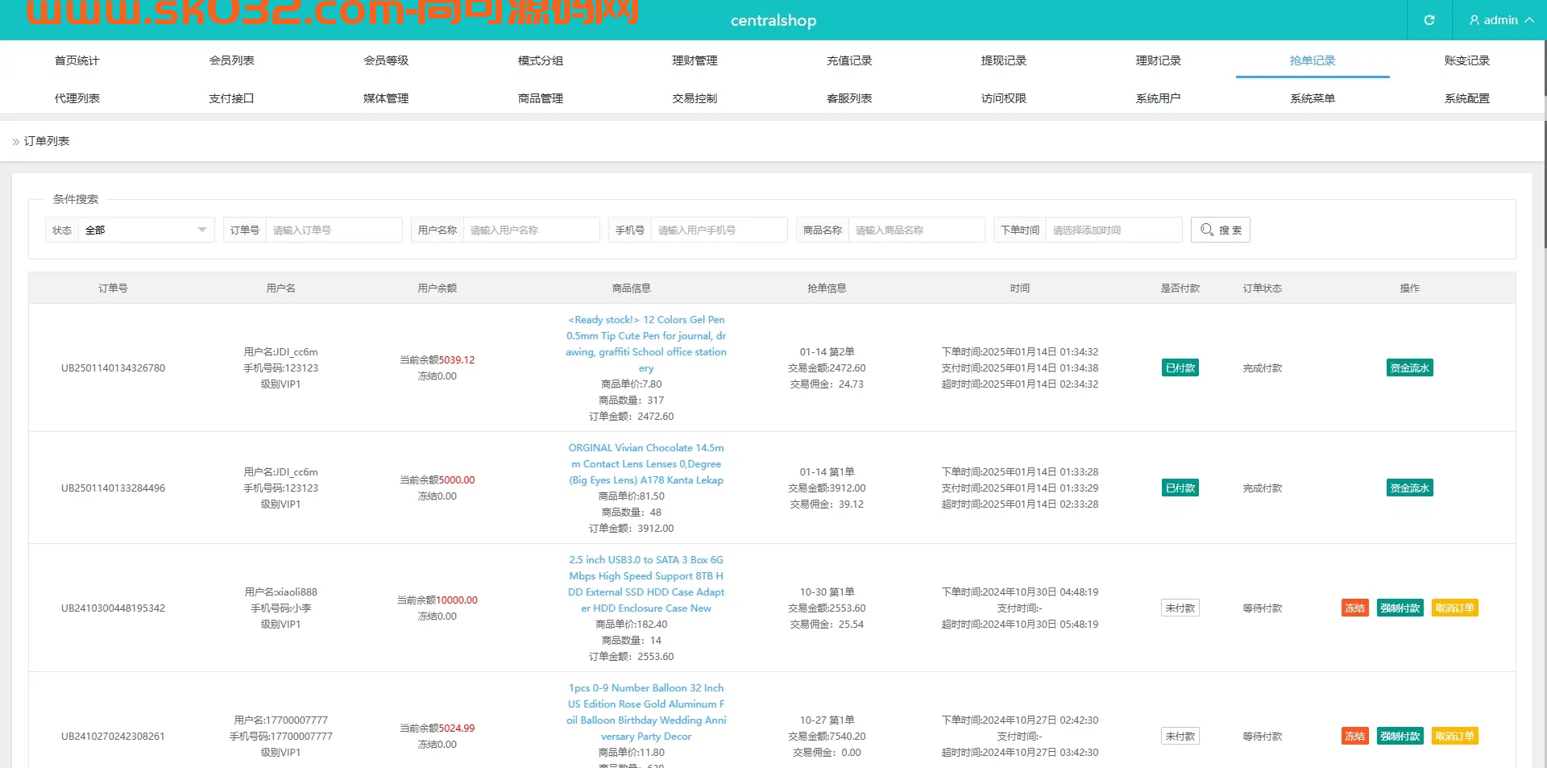Click the admin user icon in the header
Viewport: 1547px width, 768px height.
(1474, 20)
